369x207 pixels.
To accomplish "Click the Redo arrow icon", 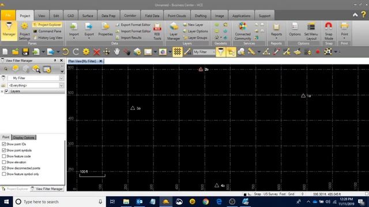I will click(x=76, y=52).
